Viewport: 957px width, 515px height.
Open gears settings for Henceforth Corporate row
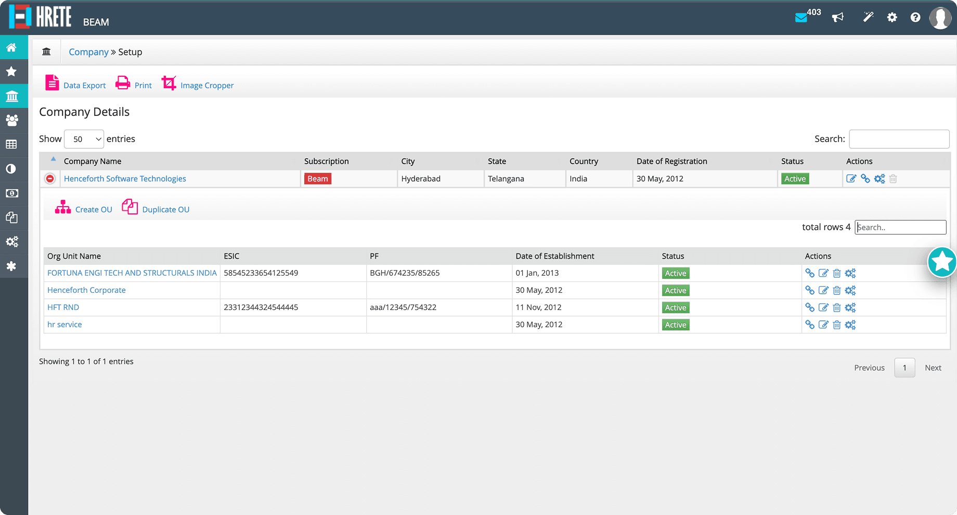pos(850,290)
